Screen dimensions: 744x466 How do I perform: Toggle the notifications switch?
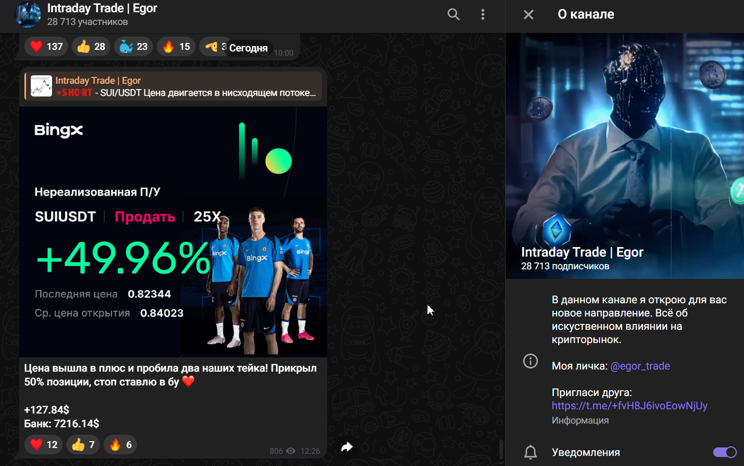724,452
